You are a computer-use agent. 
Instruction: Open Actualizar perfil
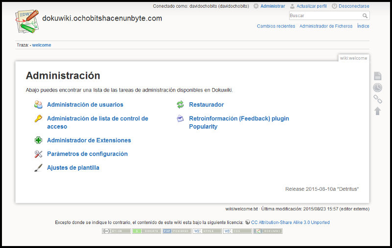312,6
